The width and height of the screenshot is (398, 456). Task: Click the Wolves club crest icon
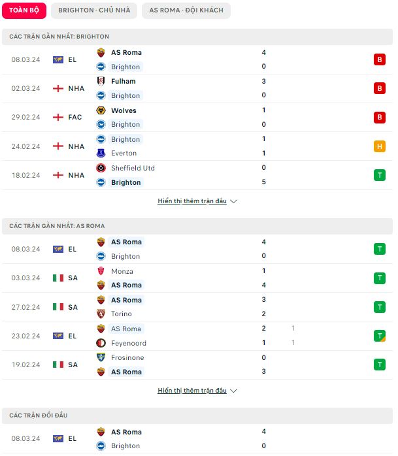(x=101, y=110)
